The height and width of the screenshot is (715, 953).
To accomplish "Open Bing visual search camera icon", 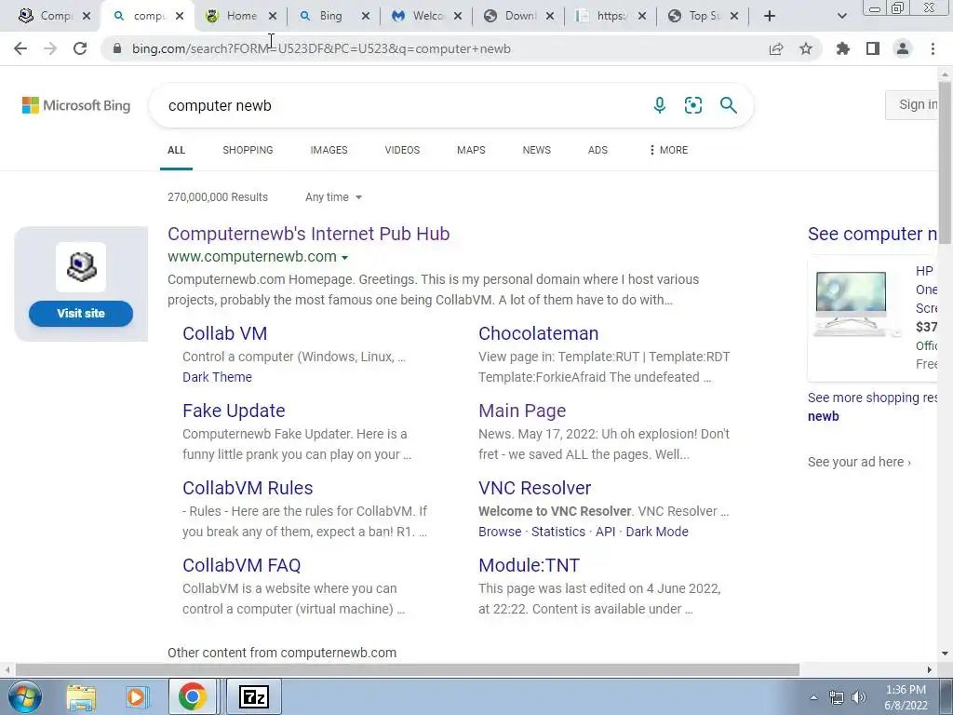I will 693,105.
